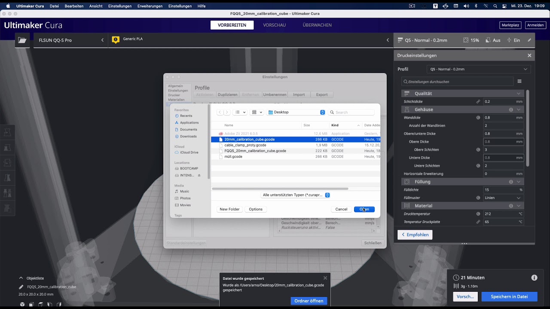The image size is (550, 309).
Task: Select the VORBEREITEN tab
Action: 232,25
